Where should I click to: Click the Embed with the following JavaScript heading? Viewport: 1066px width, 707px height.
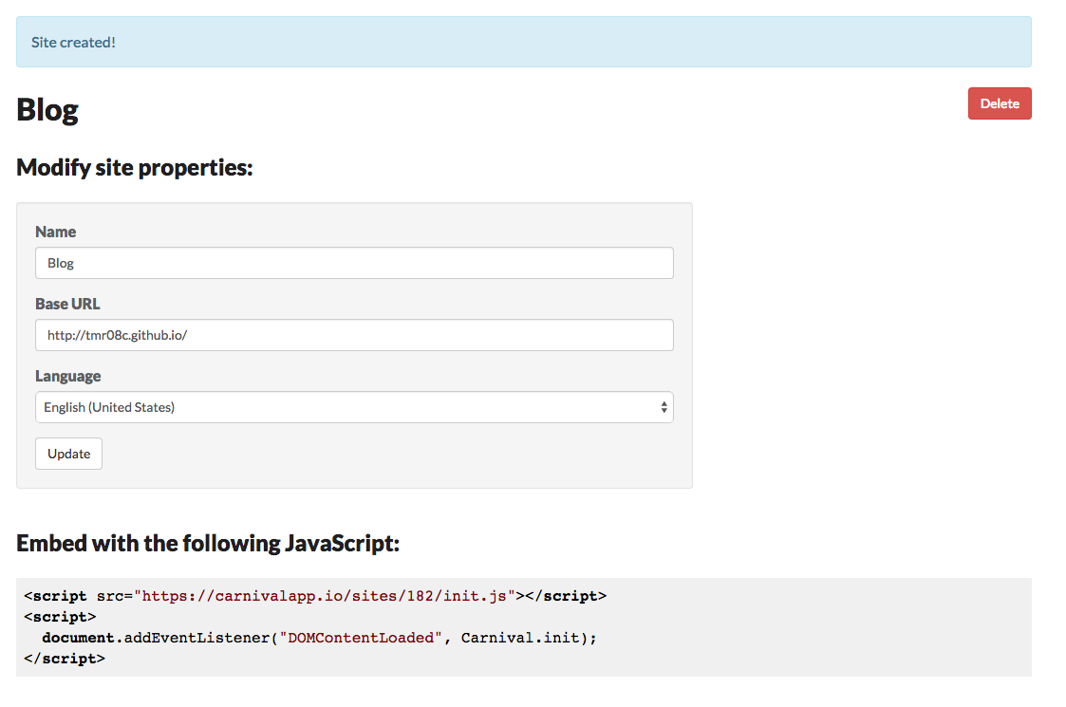(208, 543)
